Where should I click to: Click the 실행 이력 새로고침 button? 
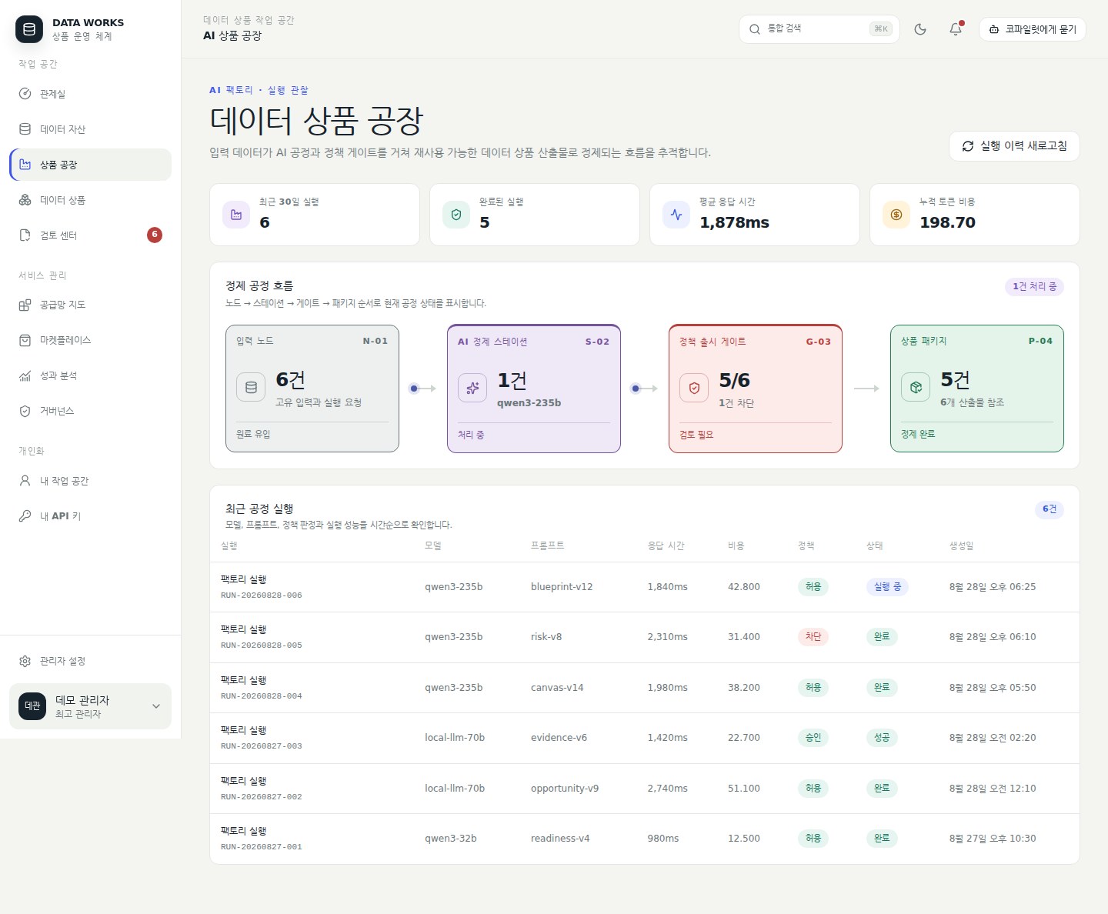(1014, 146)
